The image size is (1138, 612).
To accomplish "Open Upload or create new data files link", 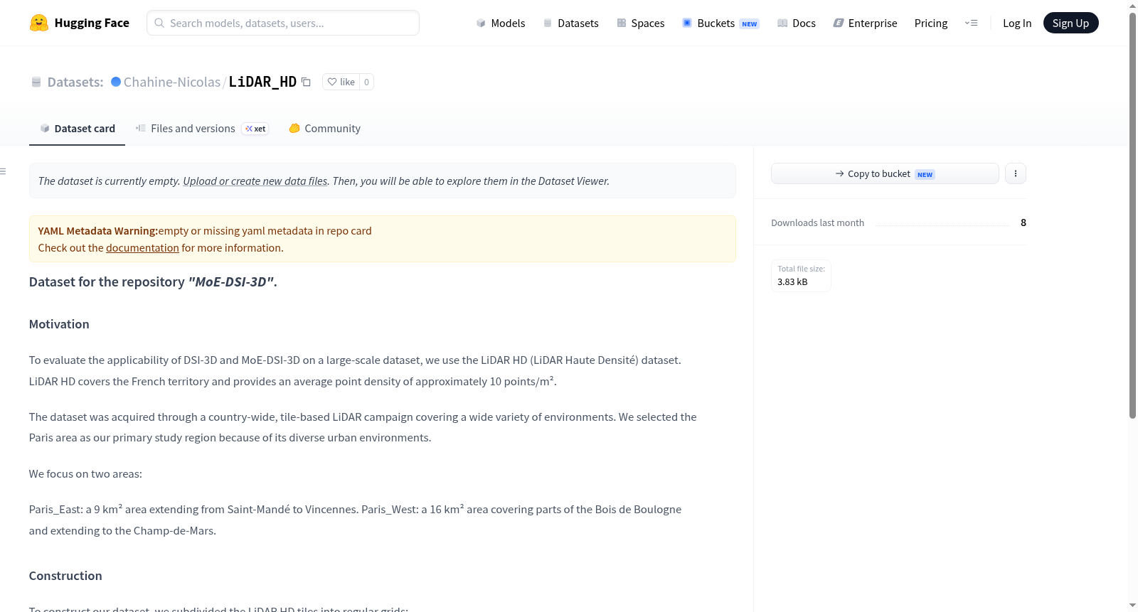I will click(255, 181).
